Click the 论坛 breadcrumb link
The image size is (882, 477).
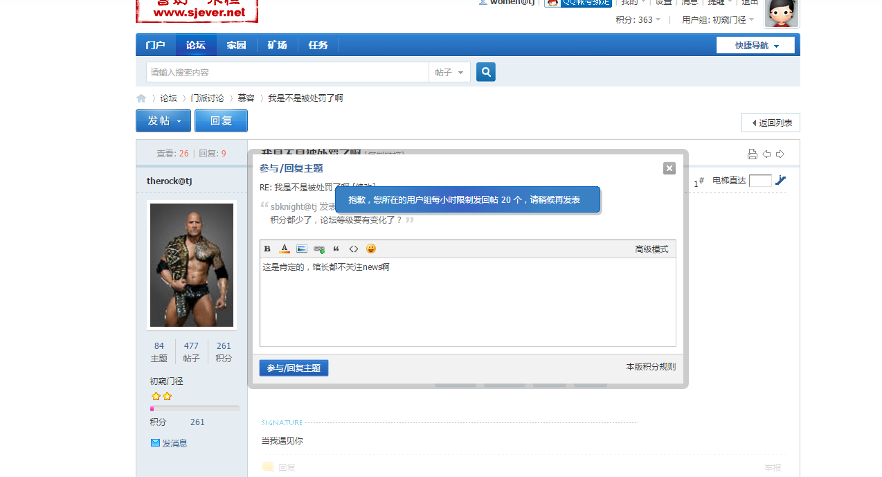coord(168,98)
